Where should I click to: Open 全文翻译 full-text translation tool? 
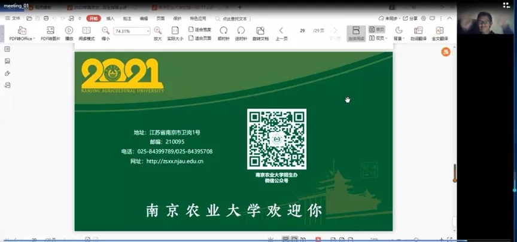point(440,30)
